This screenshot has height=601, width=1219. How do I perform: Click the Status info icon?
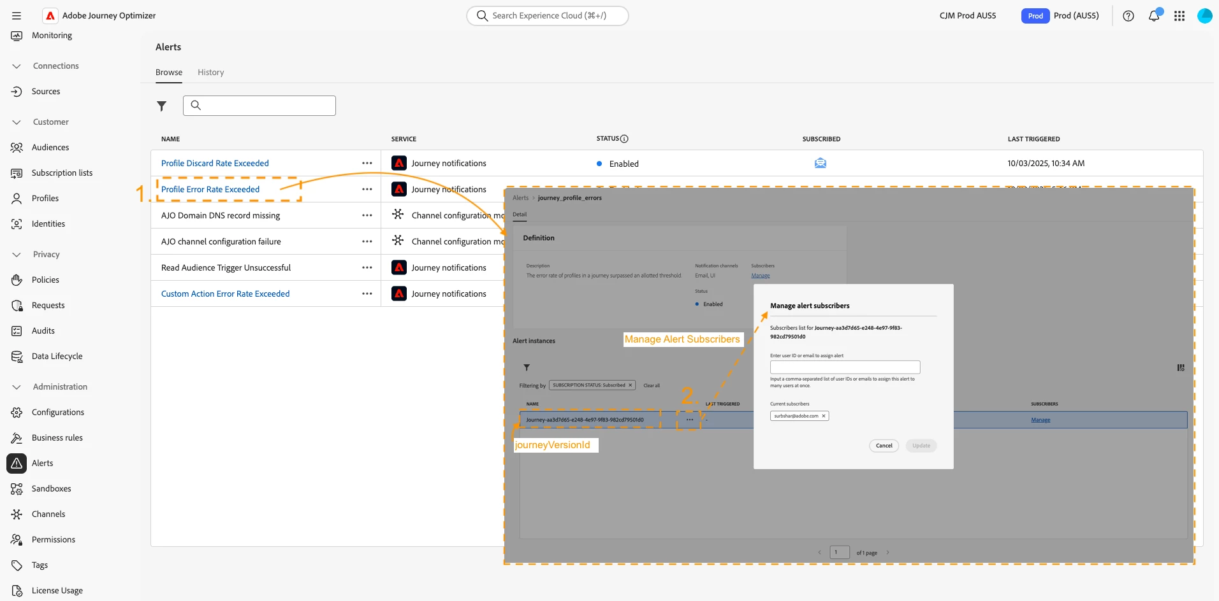click(624, 139)
